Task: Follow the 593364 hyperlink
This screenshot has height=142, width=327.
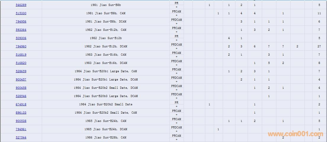Action: click(x=21, y=30)
